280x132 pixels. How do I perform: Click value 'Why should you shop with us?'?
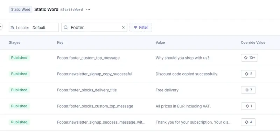point(182,58)
